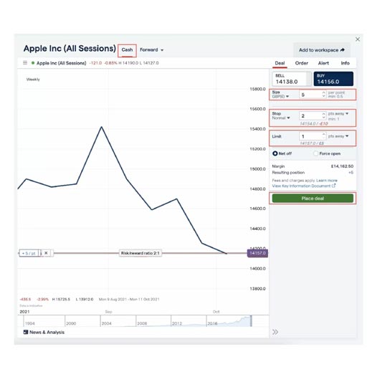Open Key Information Document external link icon
The width and height of the screenshot is (367, 367).
click(x=334, y=186)
